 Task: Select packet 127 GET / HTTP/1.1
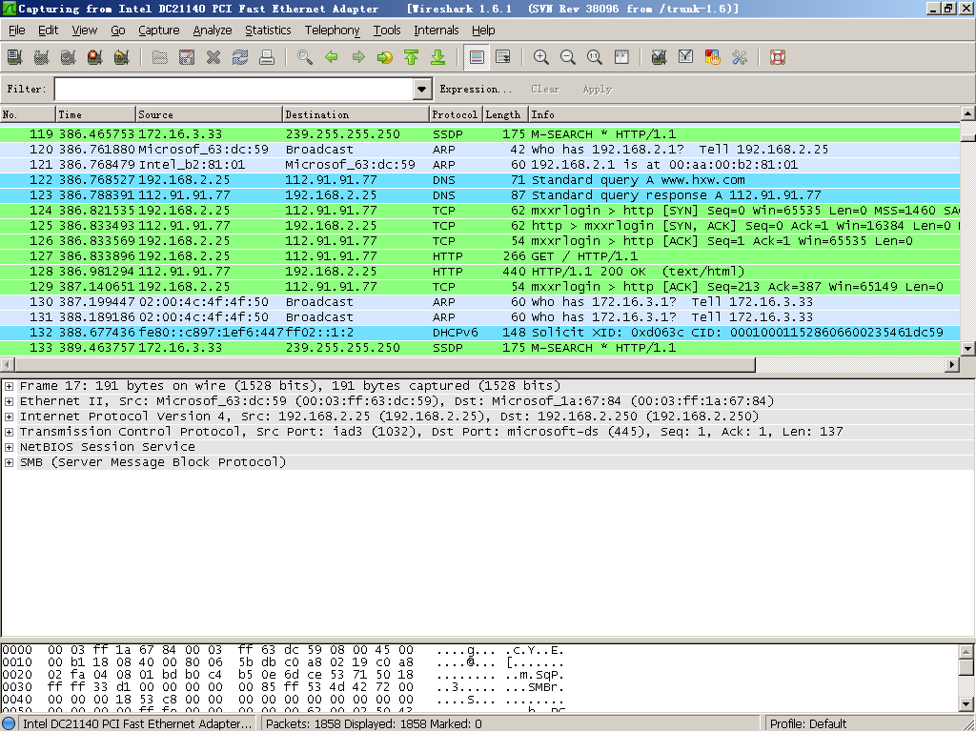480,256
